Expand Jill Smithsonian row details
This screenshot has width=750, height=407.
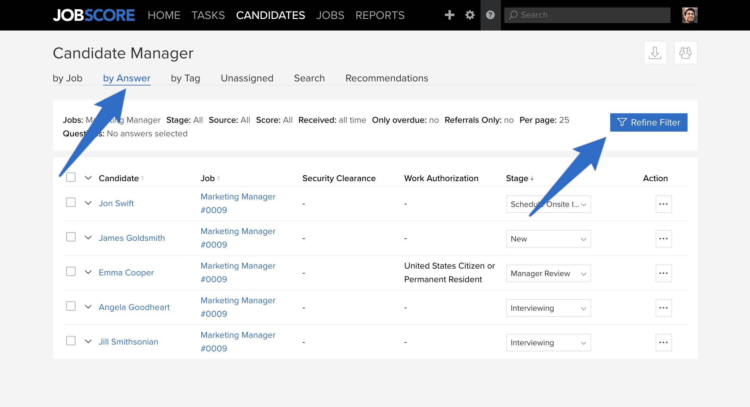(88, 342)
